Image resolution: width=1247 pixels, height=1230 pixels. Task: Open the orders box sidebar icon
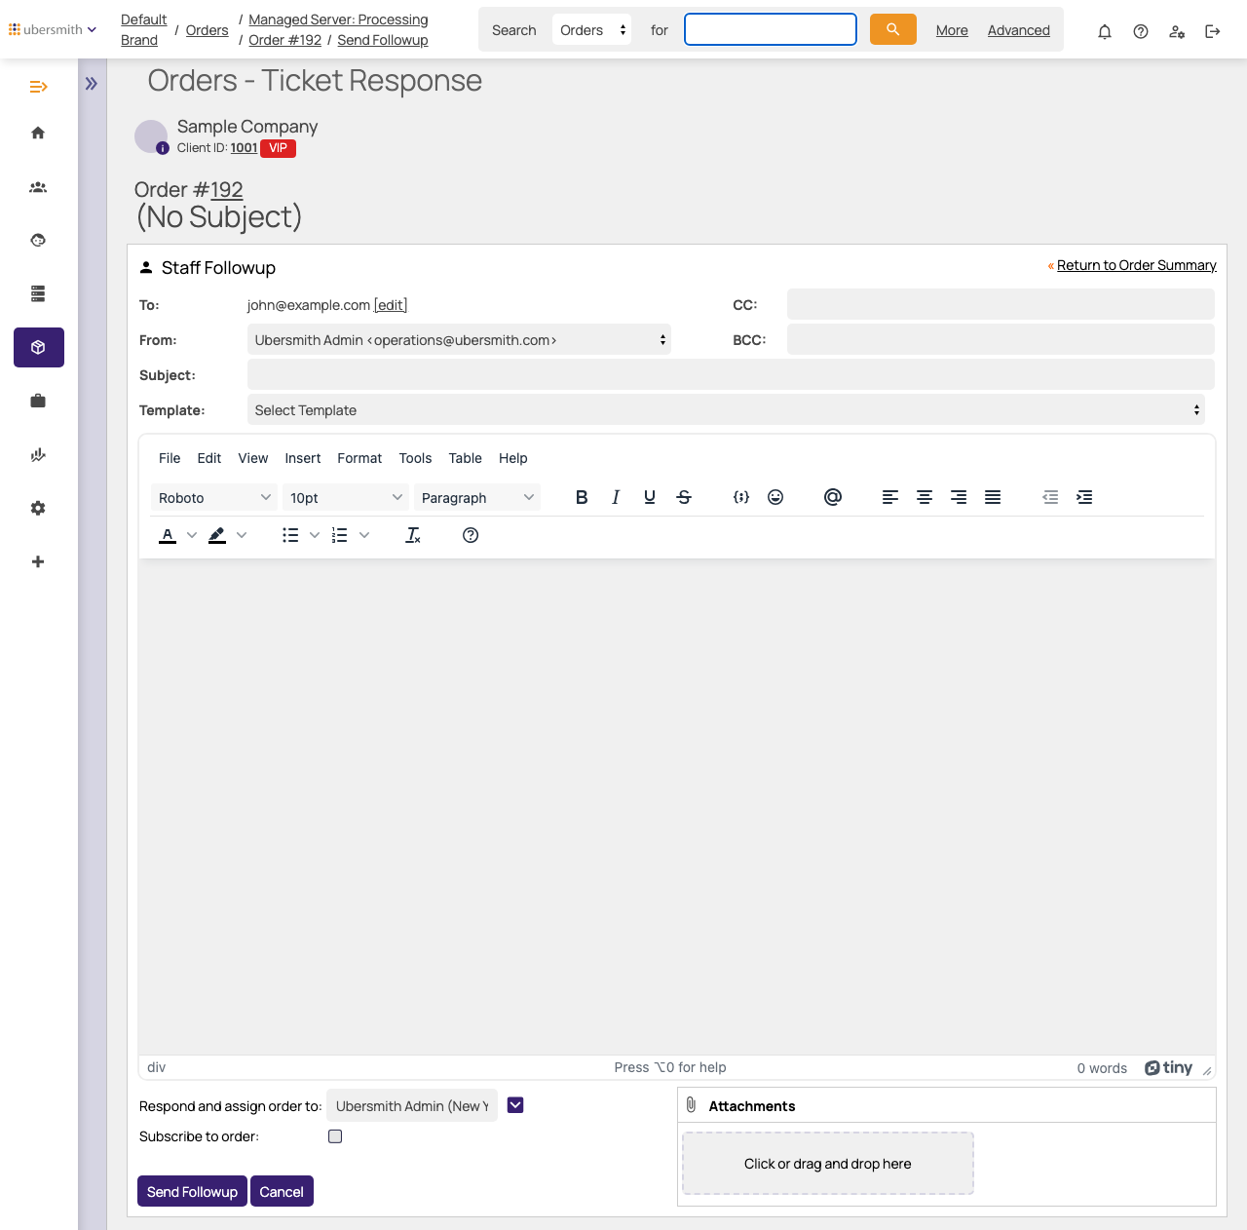(38, 347)
